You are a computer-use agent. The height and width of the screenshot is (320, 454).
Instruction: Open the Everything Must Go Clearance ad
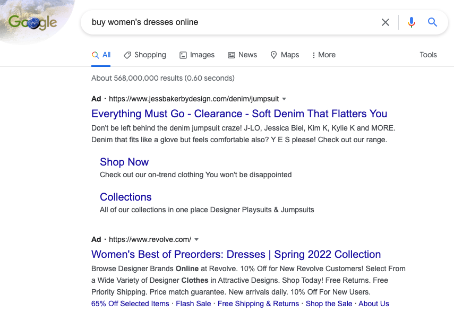tap(239, 114)
